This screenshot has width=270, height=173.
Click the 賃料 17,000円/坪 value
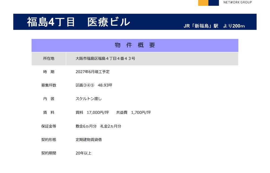[x=92, y=112]
